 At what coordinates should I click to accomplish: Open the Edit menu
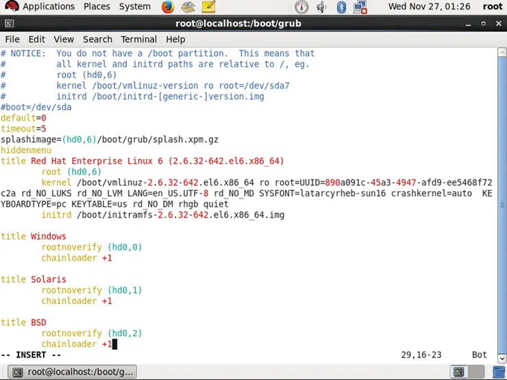click(x=36, y=39)
